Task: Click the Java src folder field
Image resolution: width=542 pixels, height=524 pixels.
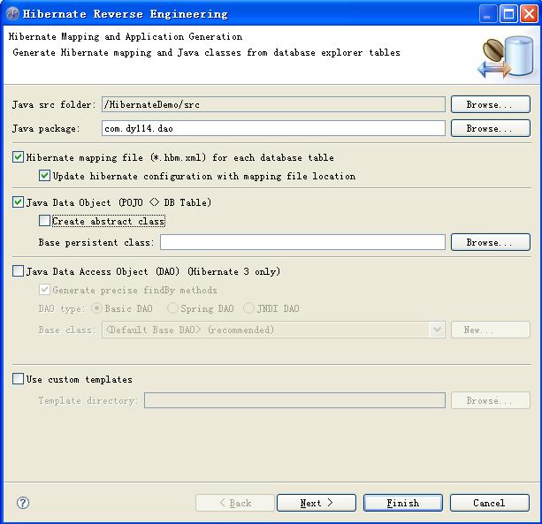Action: pyautogui.click(x=273, y=104)
